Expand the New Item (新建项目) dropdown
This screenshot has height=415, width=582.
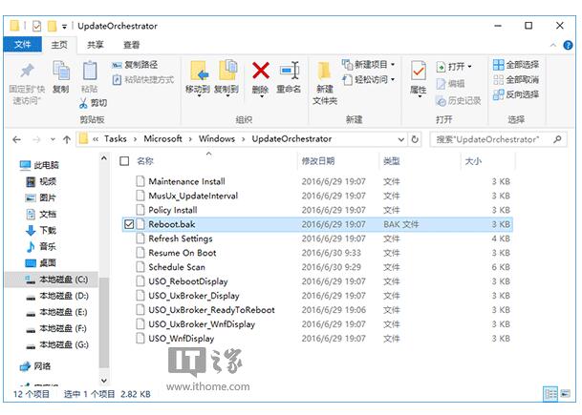tap(370, 65)
